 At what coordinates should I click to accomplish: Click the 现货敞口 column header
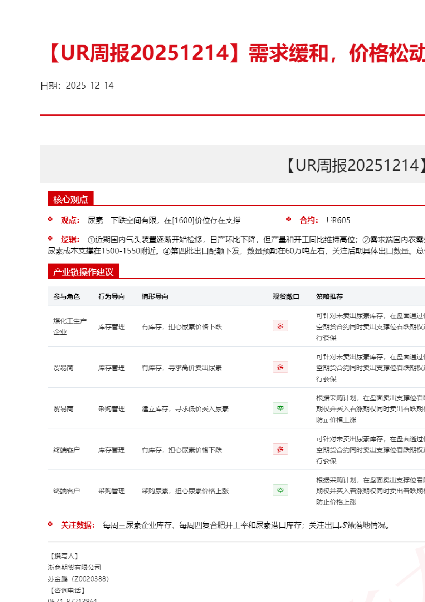coord(286,296)
